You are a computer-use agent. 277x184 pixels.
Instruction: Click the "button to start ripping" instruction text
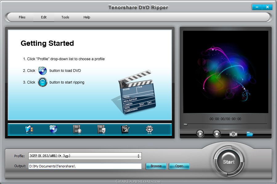tap(67, 82)
